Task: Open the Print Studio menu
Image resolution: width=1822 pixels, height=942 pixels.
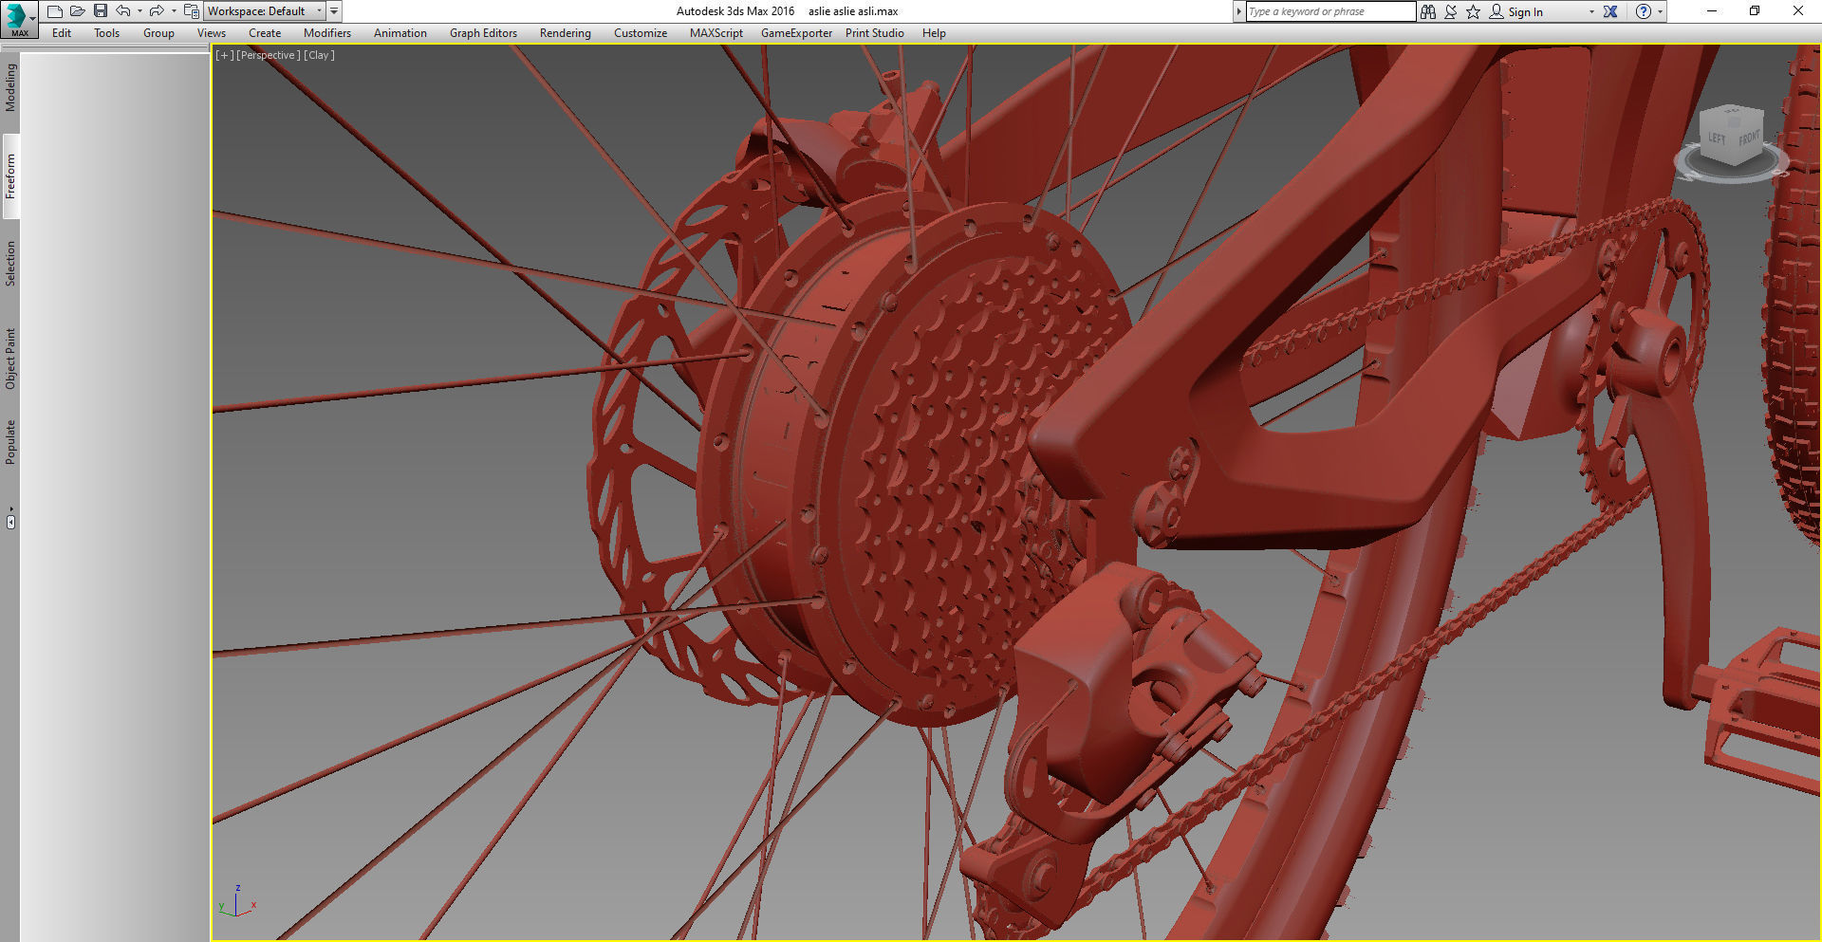Action: click(875, 33)
